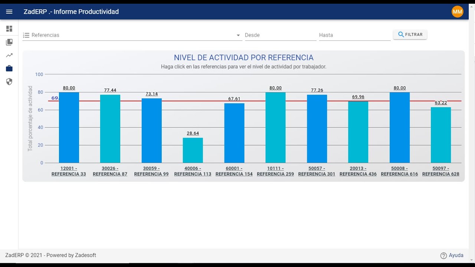Click the bar valued 77.26
Screen dimensions: 475x267
(317, 129)
